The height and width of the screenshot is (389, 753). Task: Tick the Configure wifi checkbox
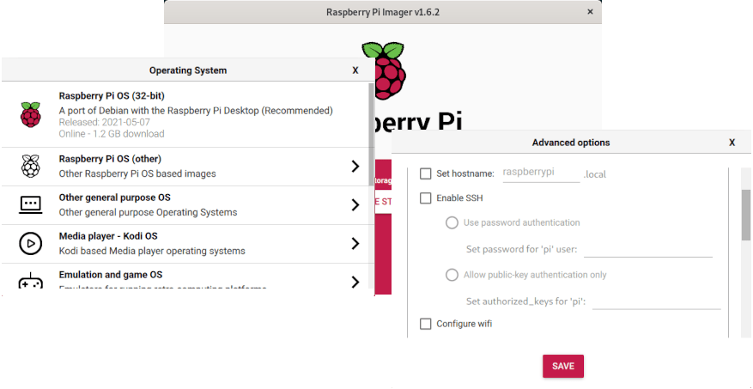pos(426,324)
